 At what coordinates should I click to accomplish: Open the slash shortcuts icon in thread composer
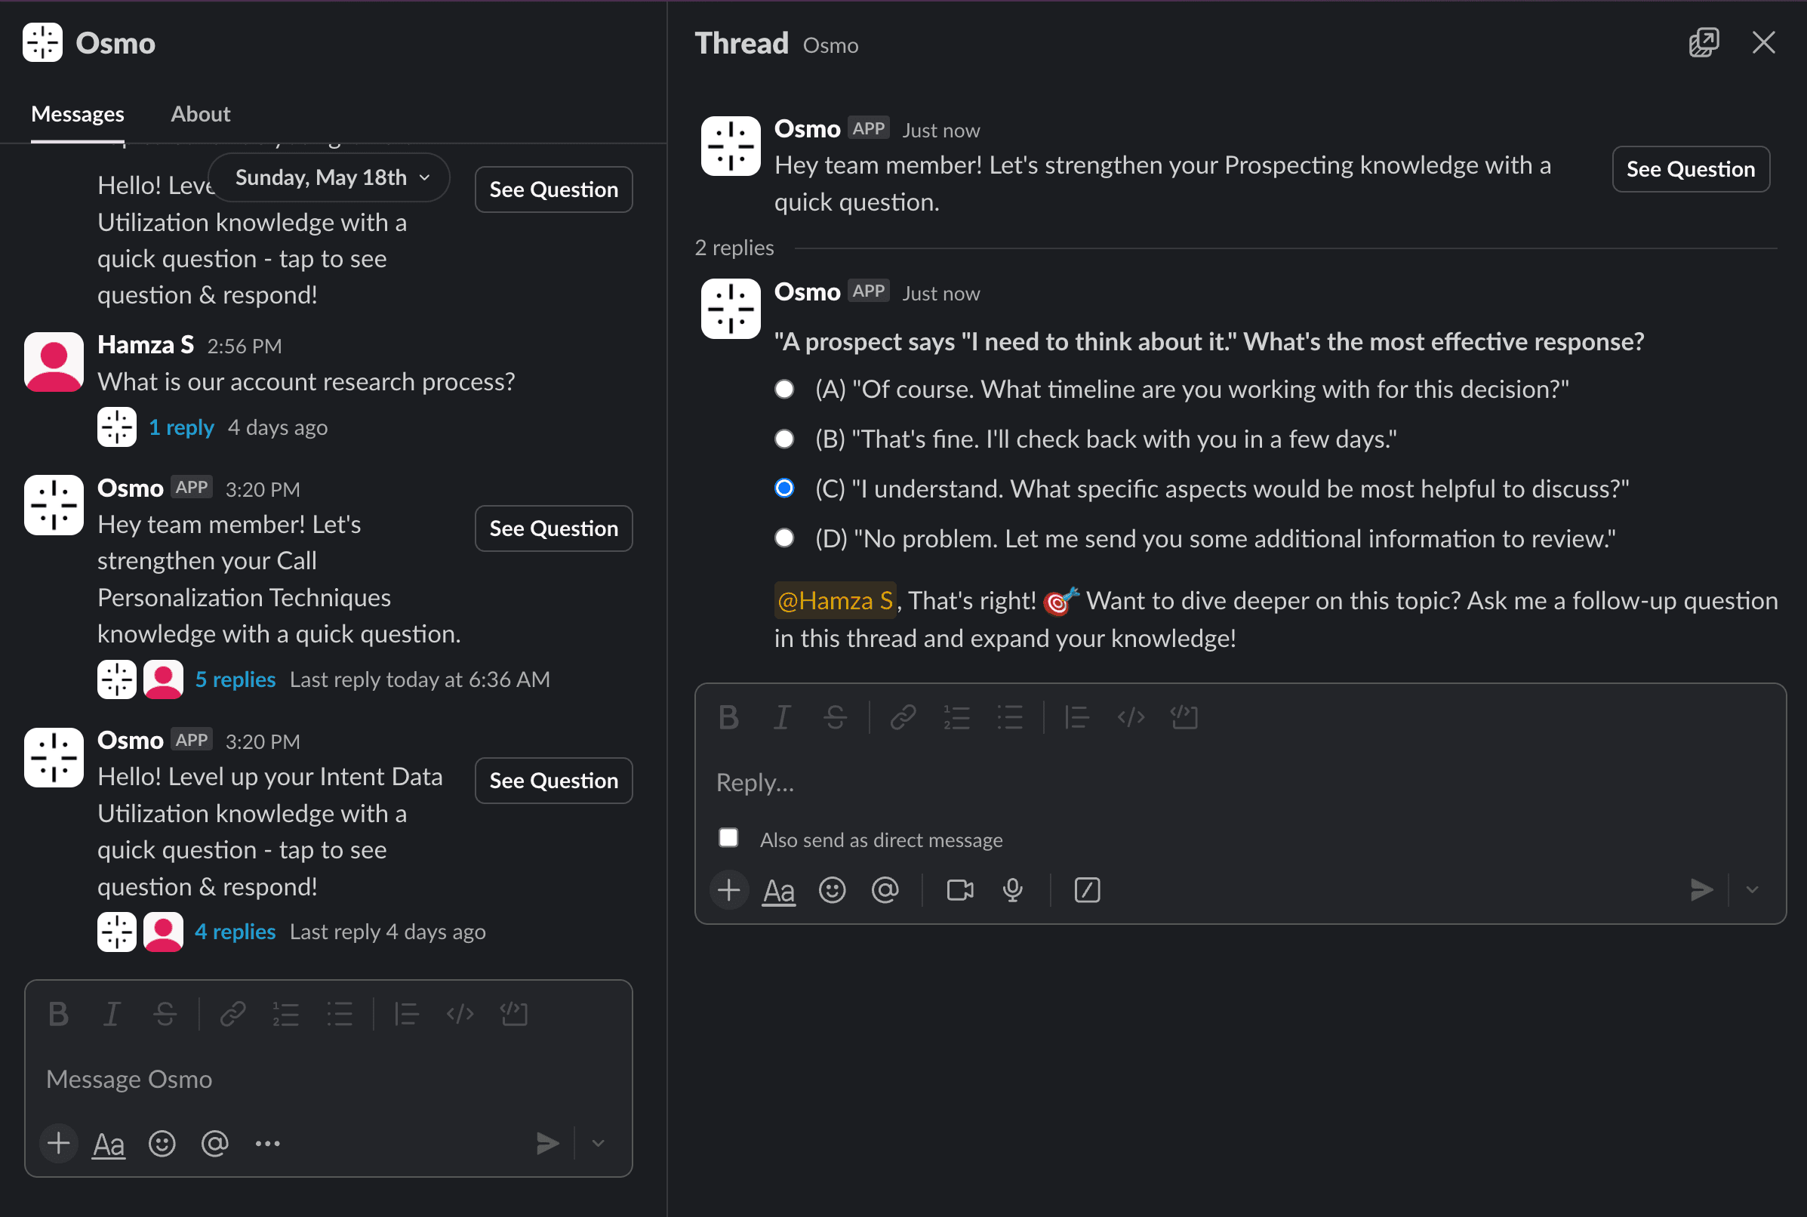1086,889
